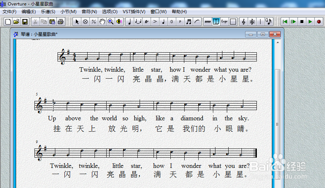Screen dimensions: 325x188
Task: Click the Copy icon
Action: click(x=44, y=22)
